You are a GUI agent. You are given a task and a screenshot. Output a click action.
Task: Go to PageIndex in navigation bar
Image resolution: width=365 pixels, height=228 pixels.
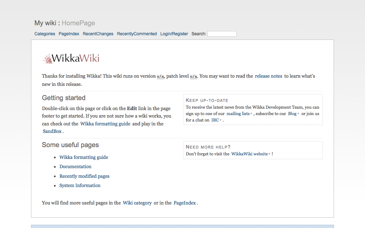(x=69, y=34)
